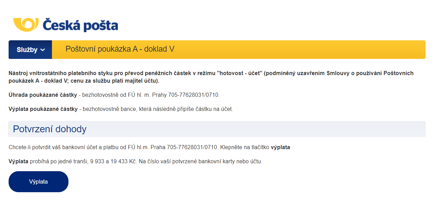Click the bold Výplata starting the tranche sentence
The width and height of the screenshot is (440, 207).
point(18,161)
